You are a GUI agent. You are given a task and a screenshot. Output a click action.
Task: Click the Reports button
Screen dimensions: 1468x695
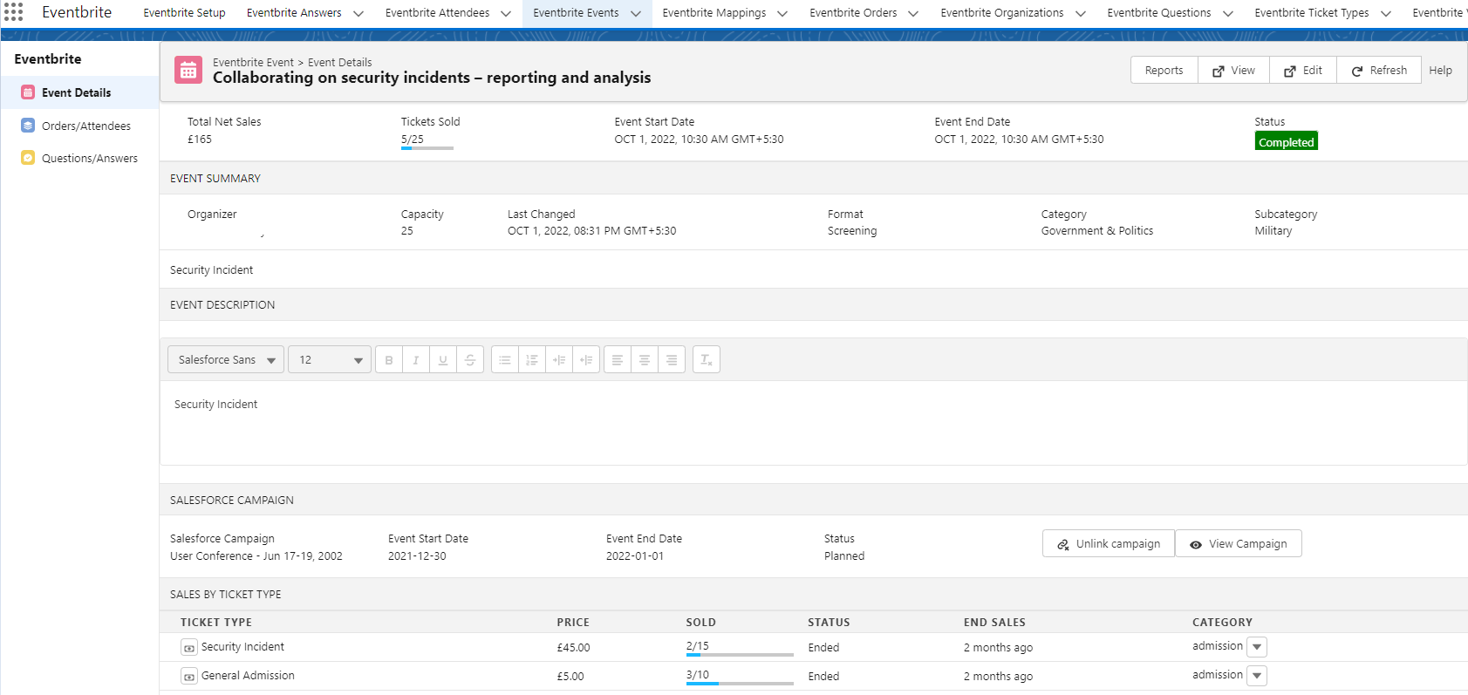point(1164,70)
